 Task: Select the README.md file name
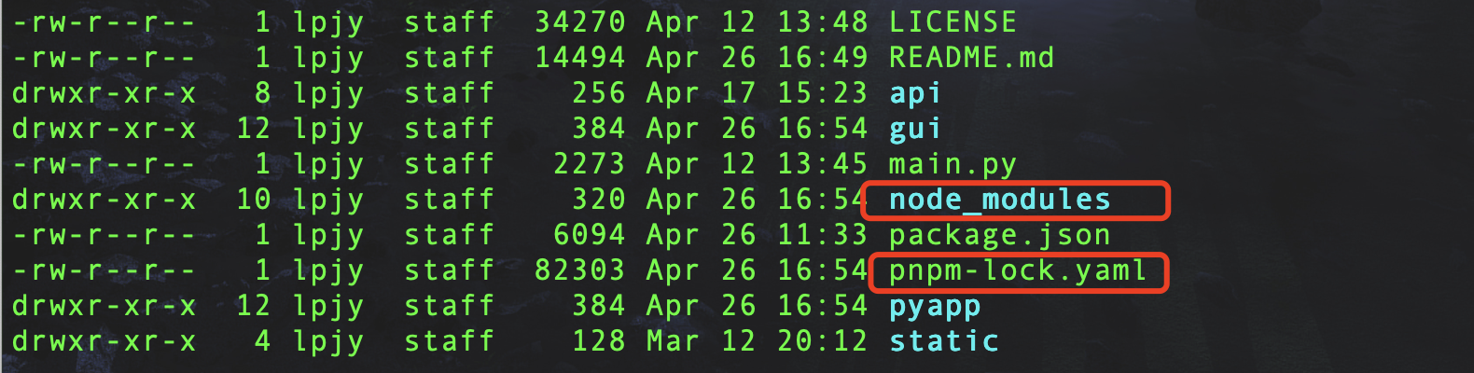[x=971, y=57]
